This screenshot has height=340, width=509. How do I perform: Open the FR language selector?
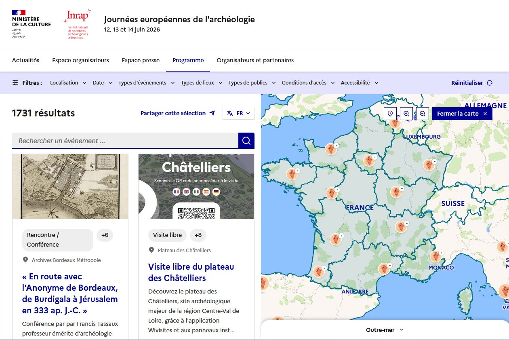(238, 113)
